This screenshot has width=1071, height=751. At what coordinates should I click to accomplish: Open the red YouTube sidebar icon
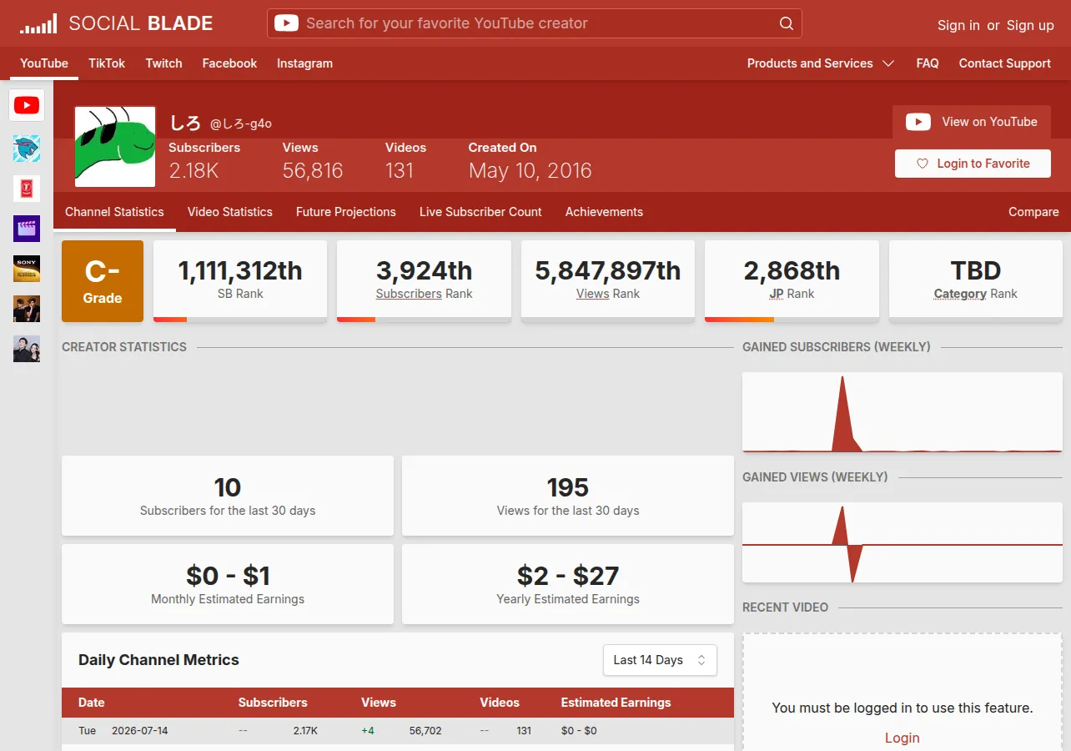tap(27, 105)
